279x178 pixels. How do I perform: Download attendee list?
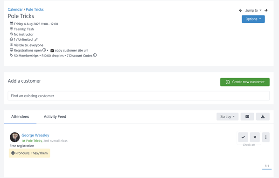click(x=263, y=116)
